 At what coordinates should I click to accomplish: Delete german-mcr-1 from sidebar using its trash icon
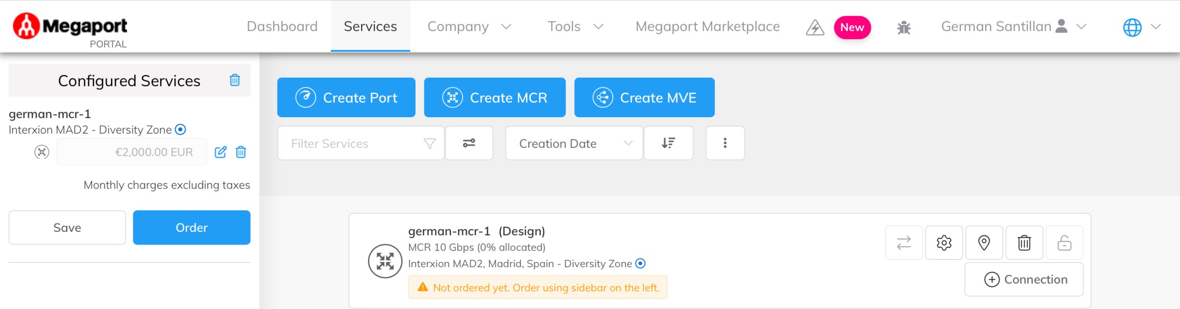click(241, 152)
